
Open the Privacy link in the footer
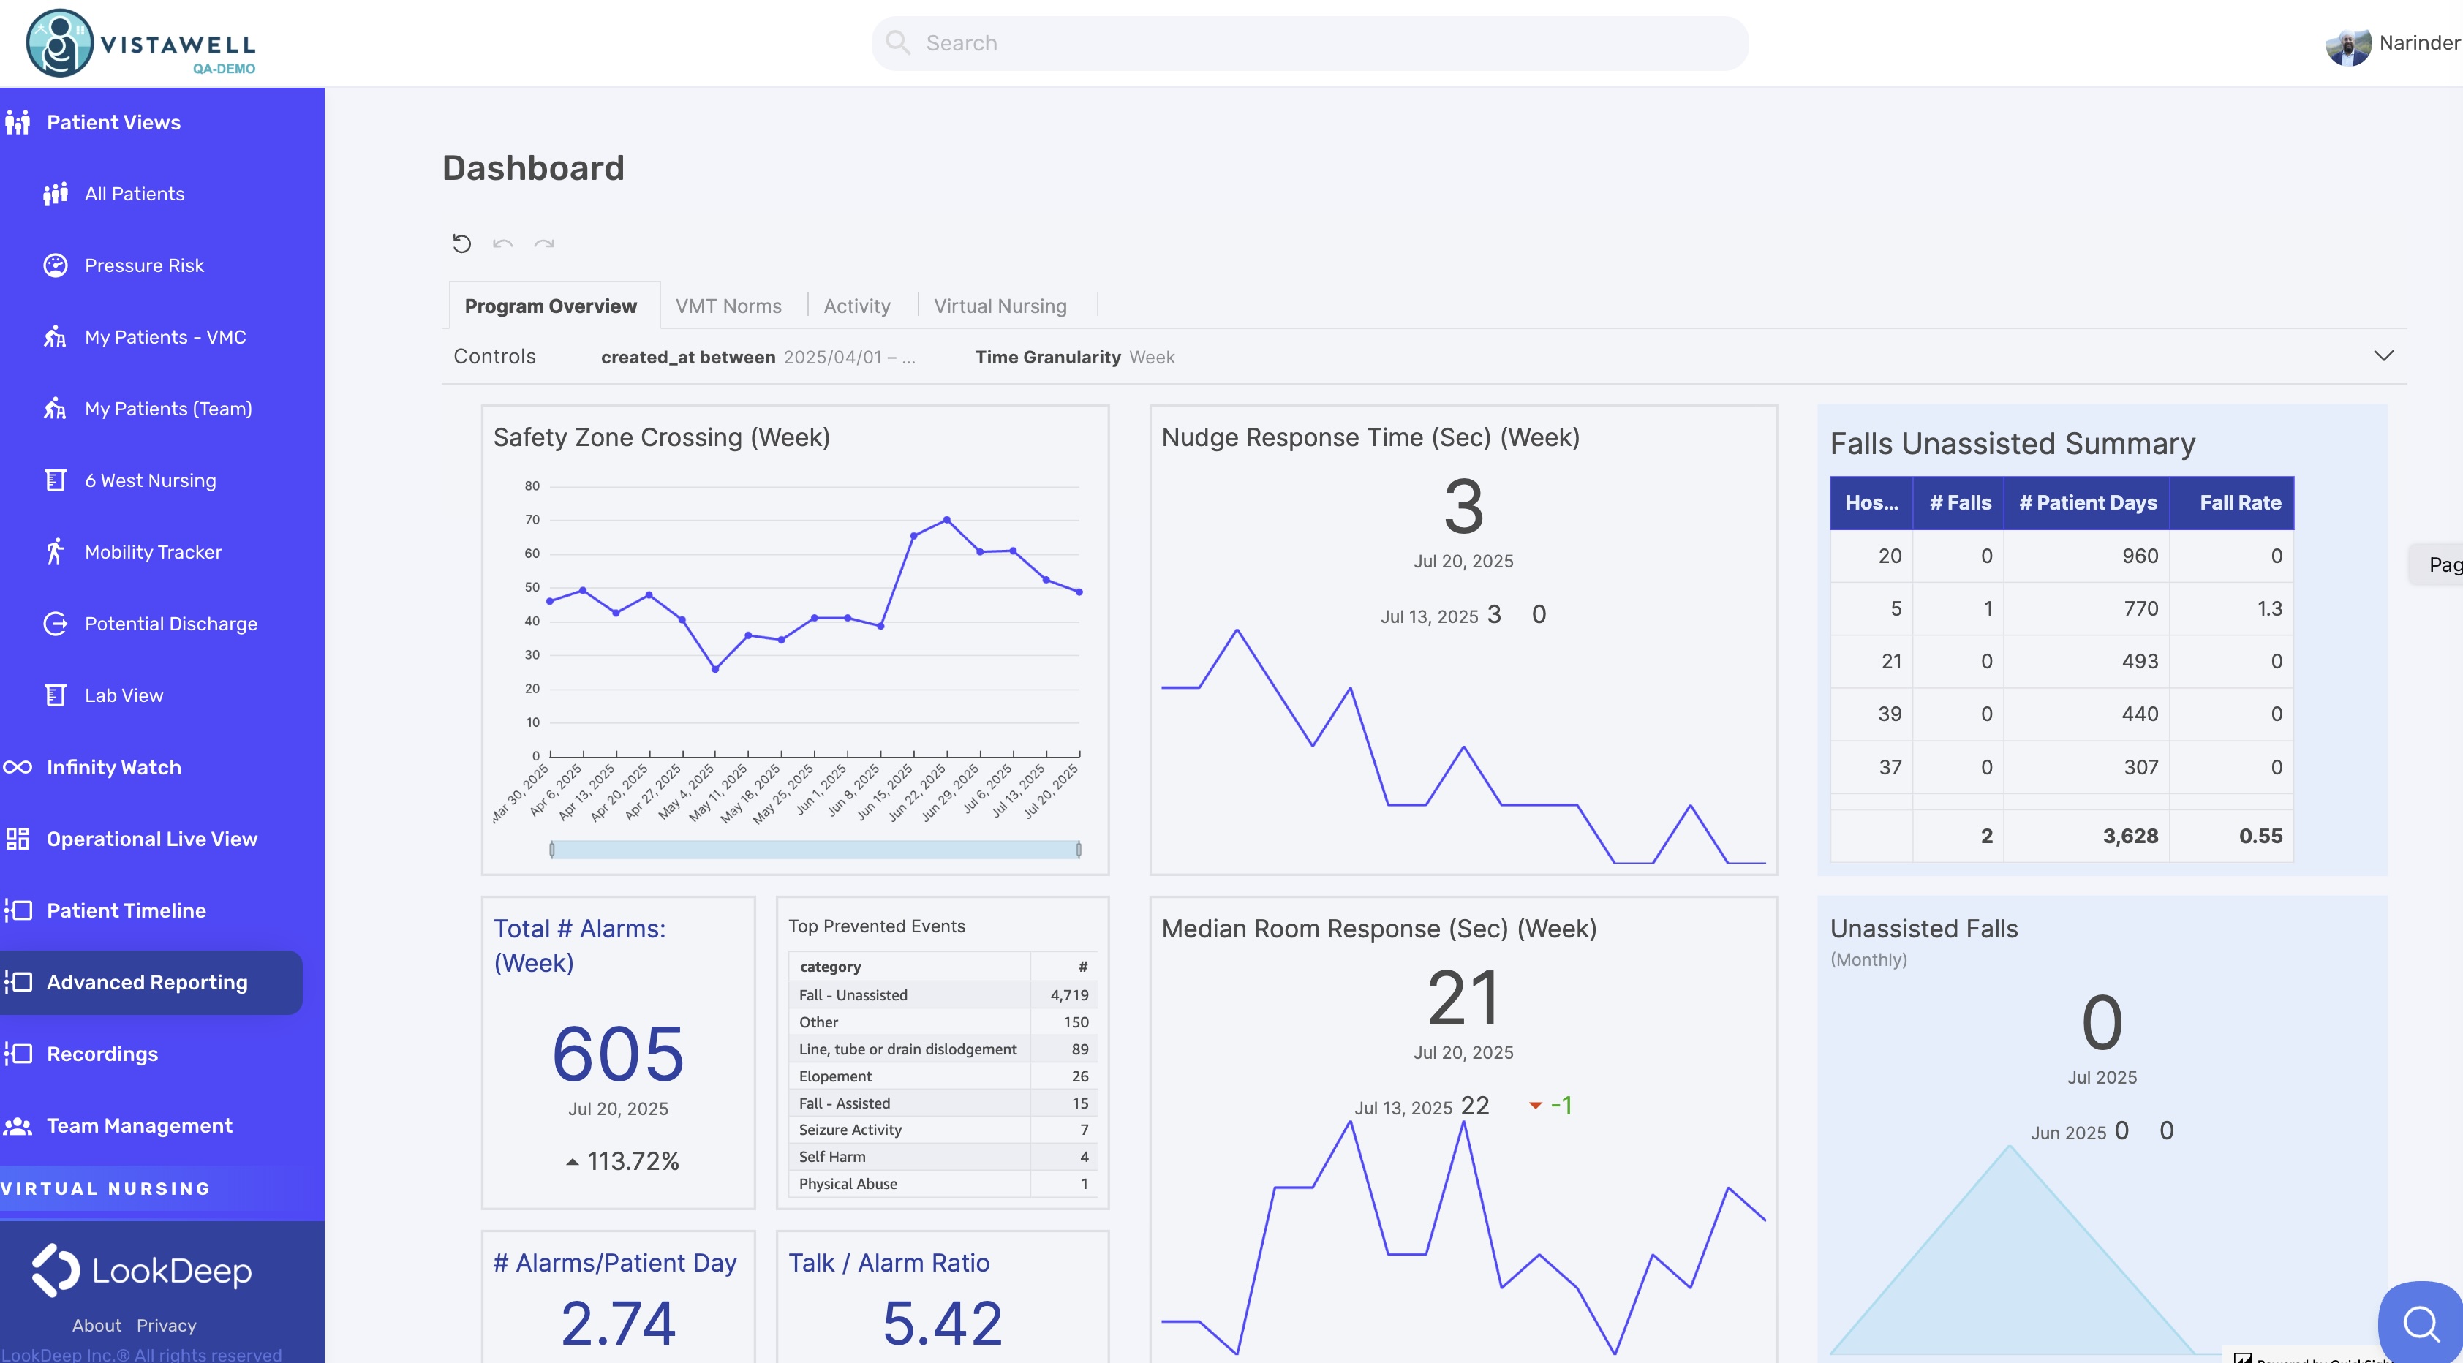[x=165, y=1325]
